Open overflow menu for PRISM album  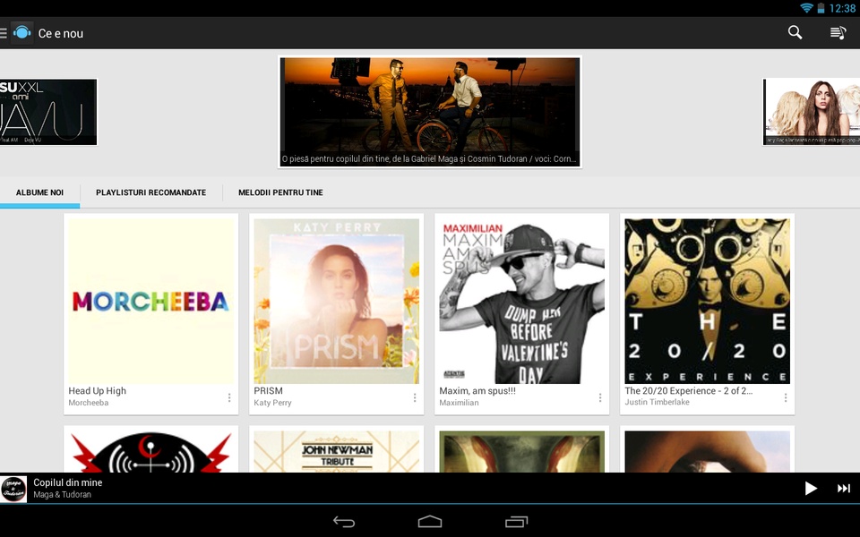click(x=415, y=397)
